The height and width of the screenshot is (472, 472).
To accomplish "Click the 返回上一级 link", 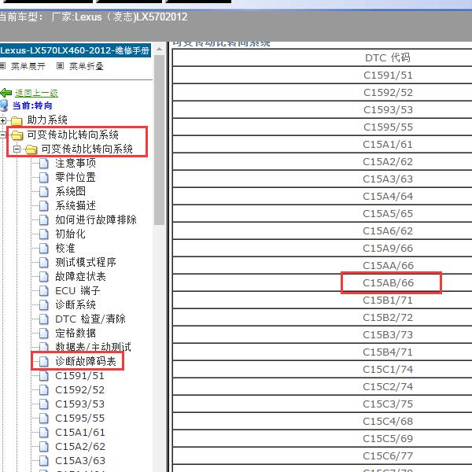I will coord(36,93).
